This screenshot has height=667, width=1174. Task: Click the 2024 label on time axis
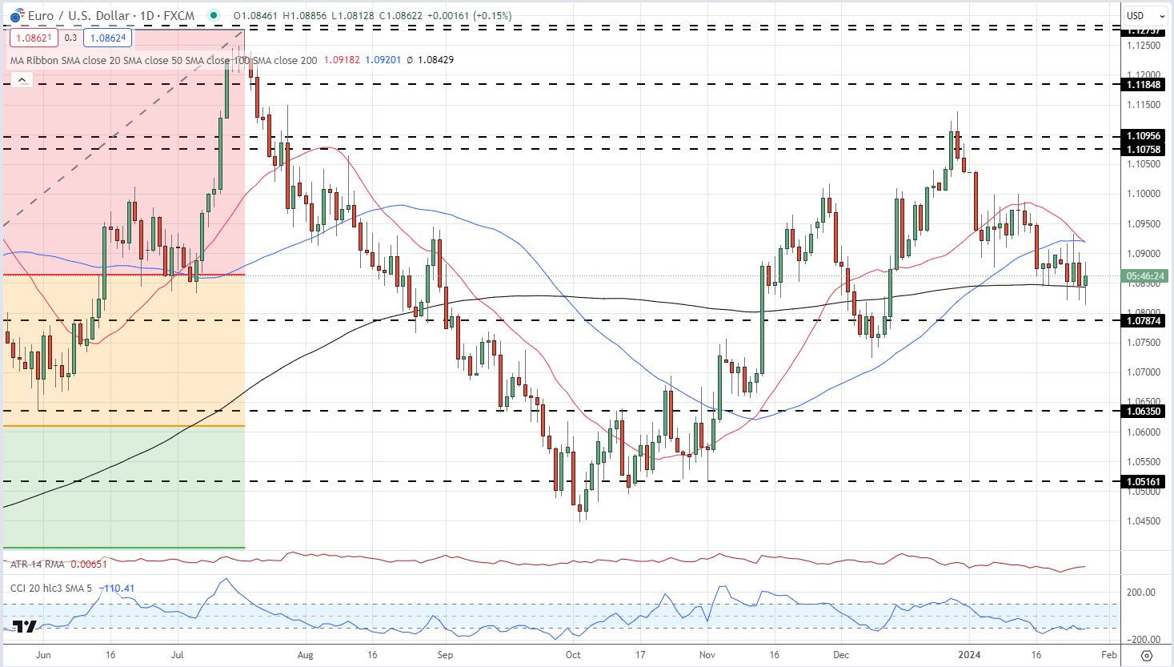[969, 654]
